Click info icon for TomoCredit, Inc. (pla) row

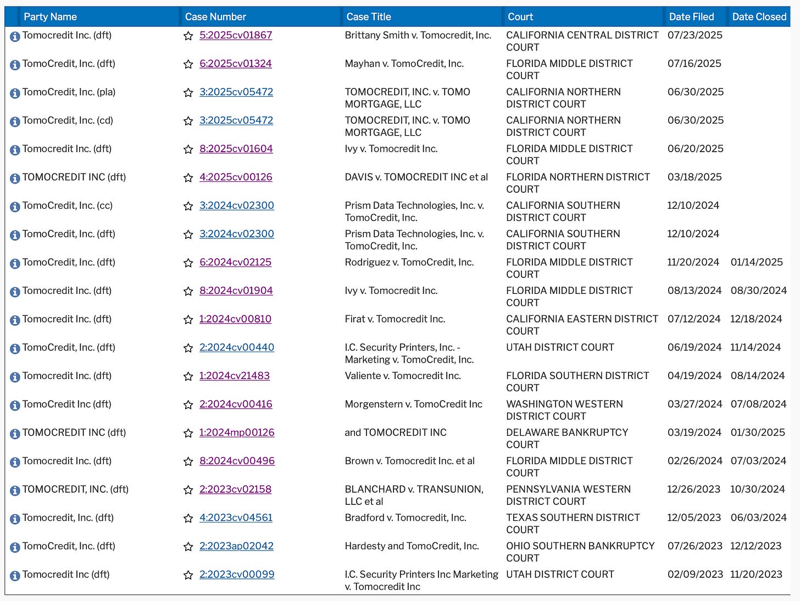point(15,94)
